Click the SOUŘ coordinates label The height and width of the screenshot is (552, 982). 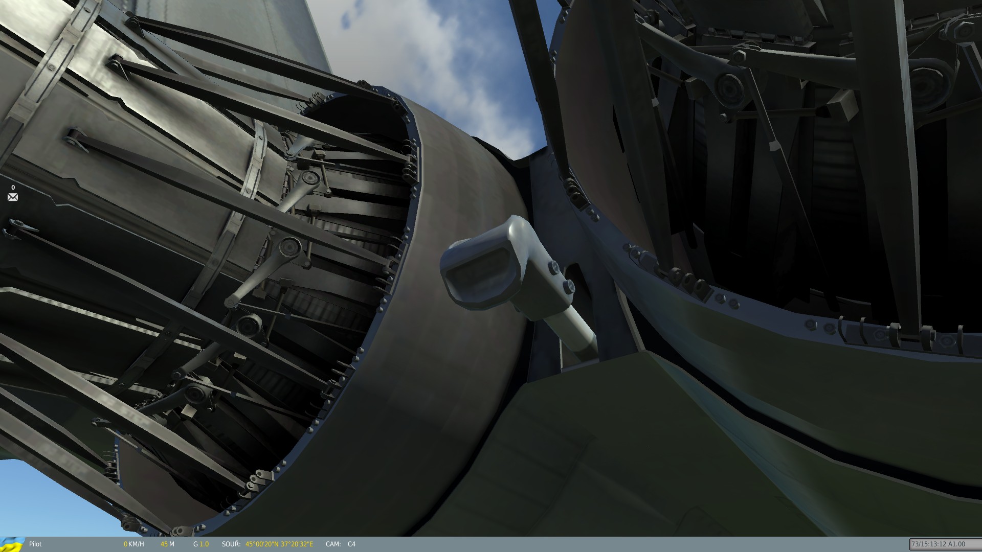pyautogui.click(x=231, y=544)
